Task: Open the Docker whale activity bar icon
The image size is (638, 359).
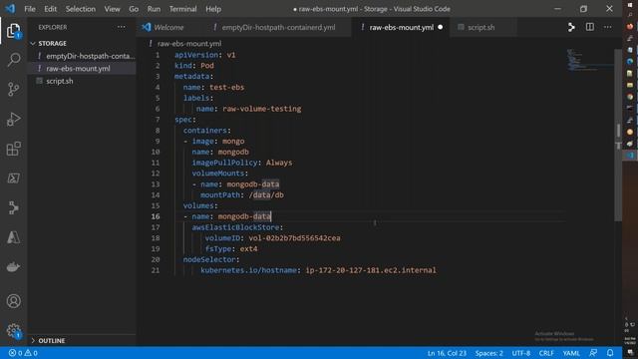Action: pos(13,267)
